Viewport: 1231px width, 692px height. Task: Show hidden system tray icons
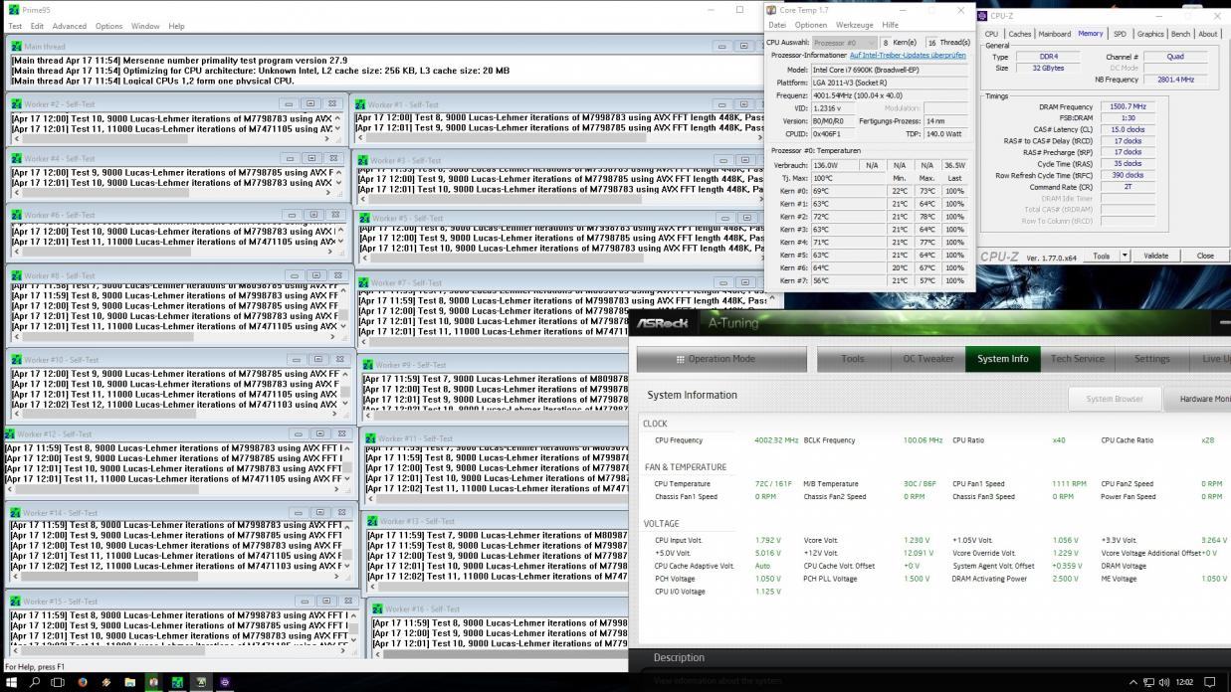[x=1132, y=682]
